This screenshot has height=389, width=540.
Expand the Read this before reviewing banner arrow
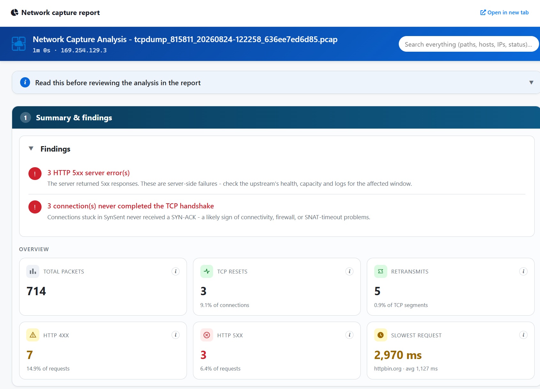pyautogui.click(x=531, y=82)
